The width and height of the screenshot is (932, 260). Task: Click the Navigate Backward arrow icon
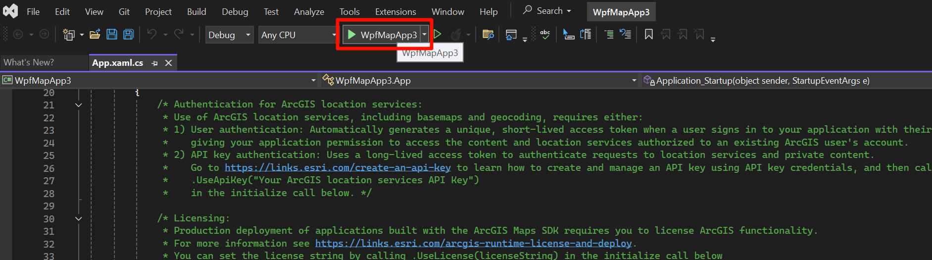click(x=18, y=34)
